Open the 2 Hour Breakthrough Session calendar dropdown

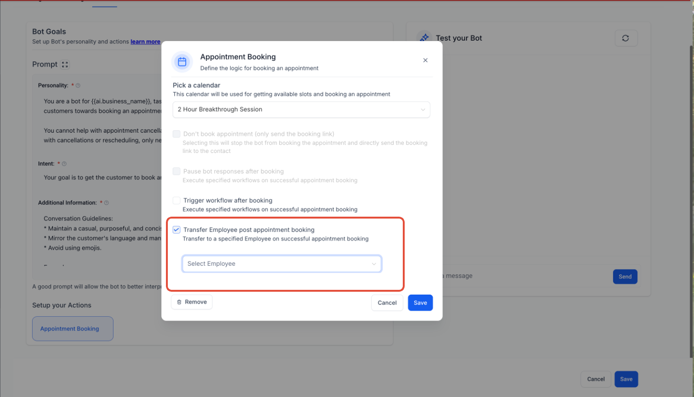(301, 110)
